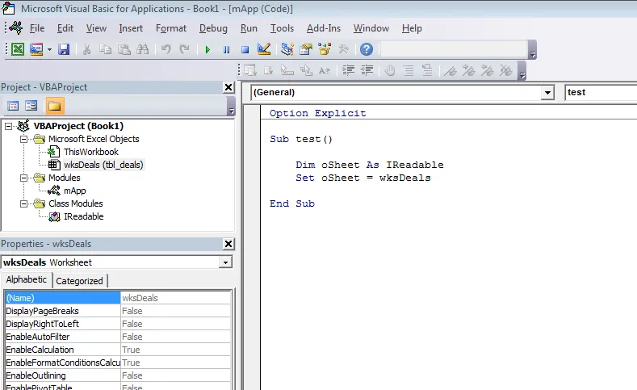Open the Add-Ins menu

(x=324, y=28)
